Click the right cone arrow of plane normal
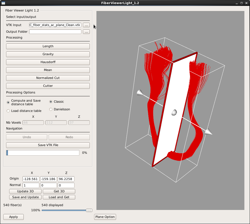 click(208, 132)
